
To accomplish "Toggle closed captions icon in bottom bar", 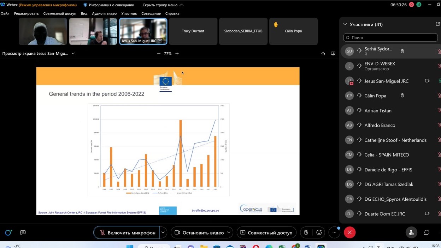I will tap(23, 232).
